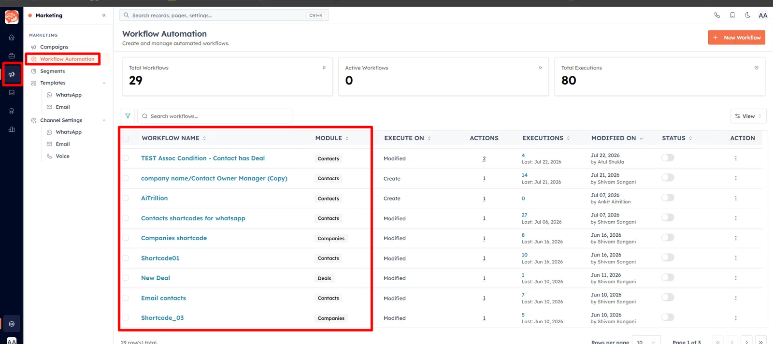Open the inbox icon in left rail
The image size is (773, 344).
click(x=12, y=93)
